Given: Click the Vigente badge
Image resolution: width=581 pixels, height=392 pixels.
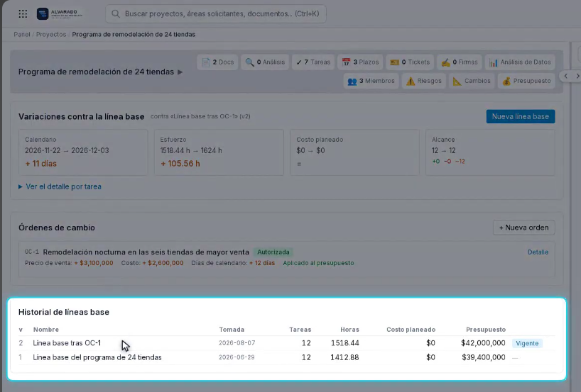Looking at the screenshot, I should click(527, 343).
